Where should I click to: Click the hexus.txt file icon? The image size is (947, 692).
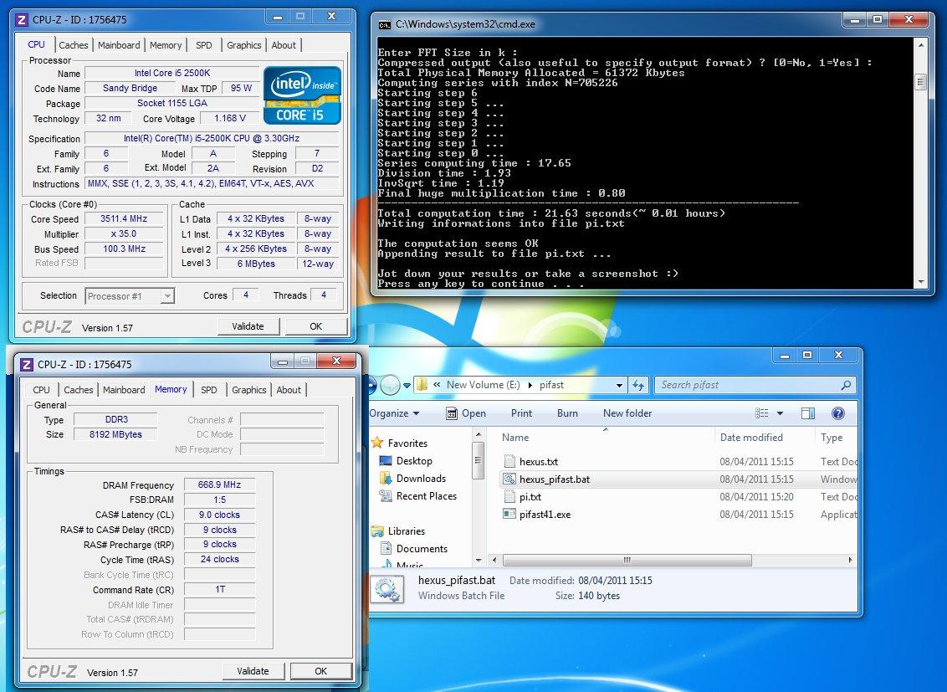[509, 461]
